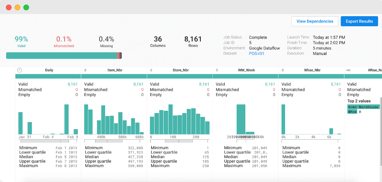
Task: Click the ABC string type icon
Action: pos(349,70)
